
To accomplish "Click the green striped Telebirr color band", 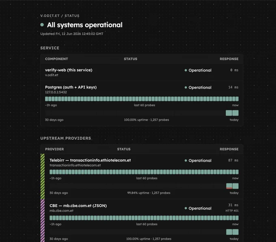I will coord(43,177).
